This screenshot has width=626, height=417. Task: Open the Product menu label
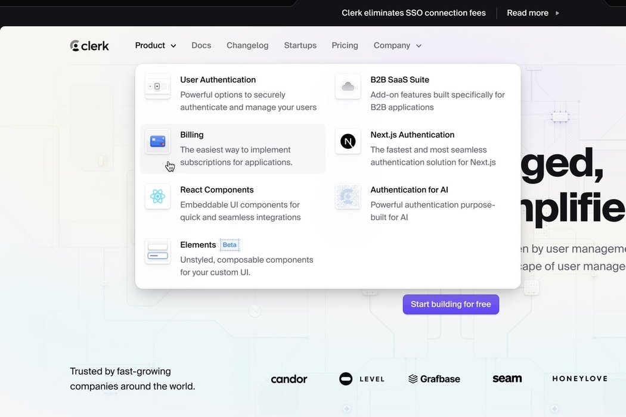tap(150, 45)
